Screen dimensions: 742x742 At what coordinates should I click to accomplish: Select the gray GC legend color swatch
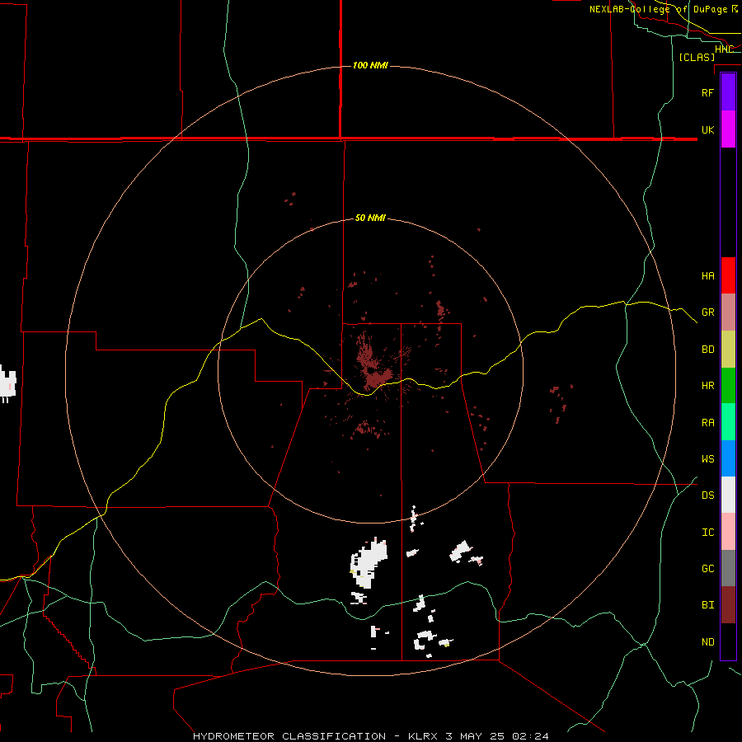pos(728,568)
